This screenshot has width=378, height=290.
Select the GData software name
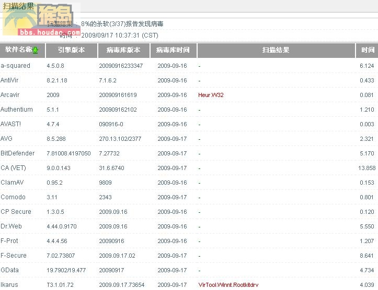click(9, 270)
